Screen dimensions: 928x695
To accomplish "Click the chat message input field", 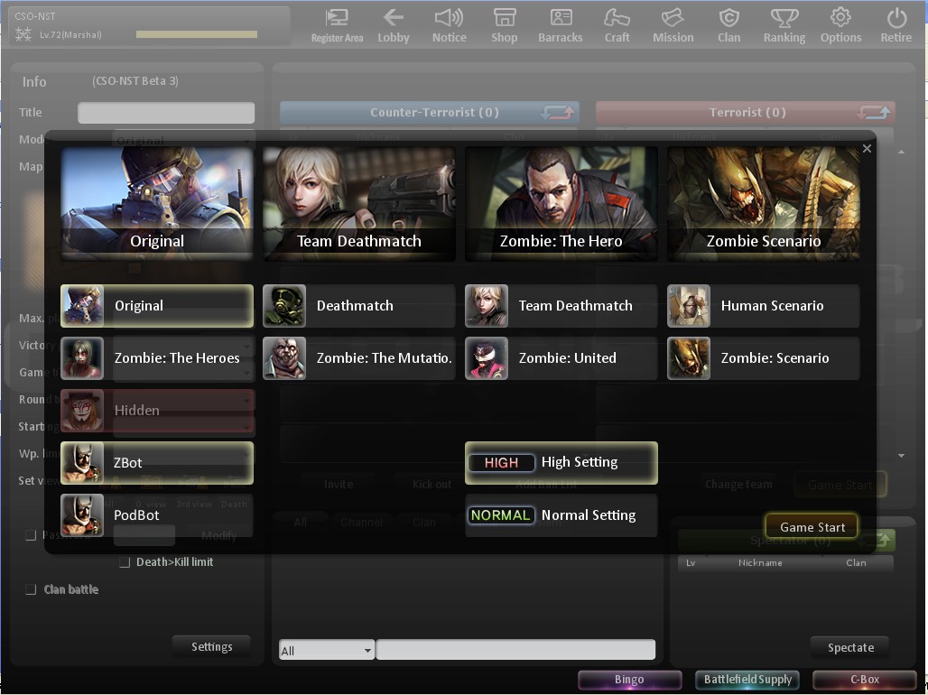I will [515, 650].
